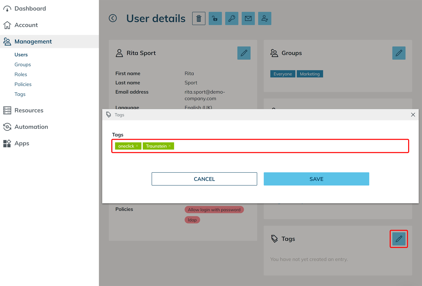
Task: Click the back arrow beside User details
Action: [x=113, y=18]
